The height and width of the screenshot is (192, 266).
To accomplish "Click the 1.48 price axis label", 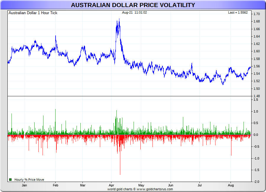I will pos(257,96).
